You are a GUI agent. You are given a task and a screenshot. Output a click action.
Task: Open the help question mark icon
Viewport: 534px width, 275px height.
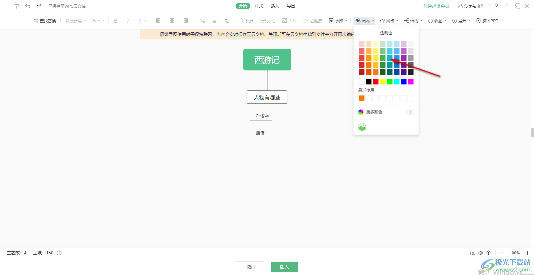point(496,6)
